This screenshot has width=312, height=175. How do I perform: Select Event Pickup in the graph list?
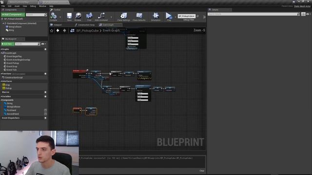[13, 63]
